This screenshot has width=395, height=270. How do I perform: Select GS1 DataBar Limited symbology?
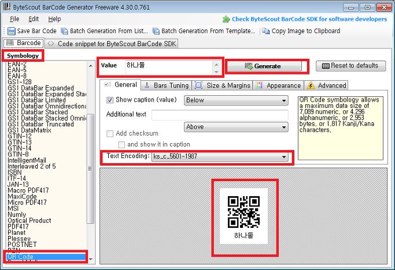tap(37, 100)
